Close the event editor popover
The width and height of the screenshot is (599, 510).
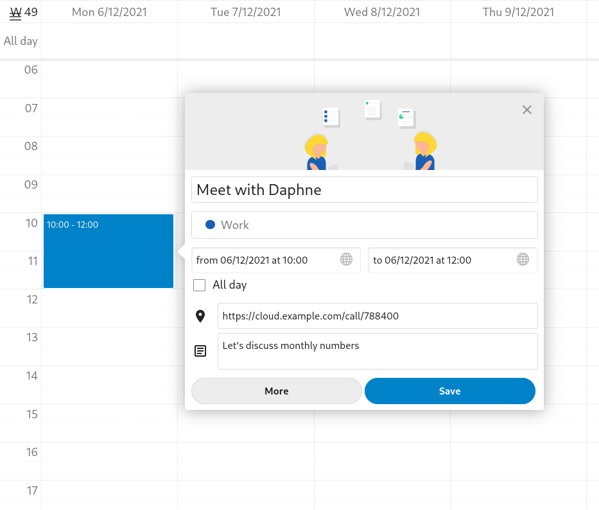pyautogui.click(x=527, y=110)
